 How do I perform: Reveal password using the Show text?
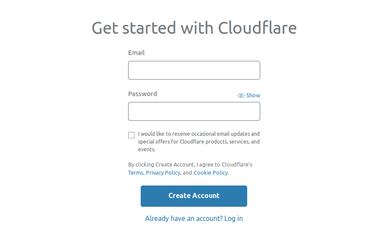point(253,95)
